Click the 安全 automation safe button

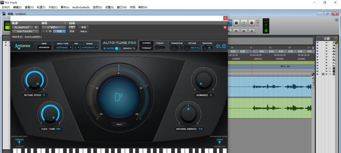[x=72, y=31]
